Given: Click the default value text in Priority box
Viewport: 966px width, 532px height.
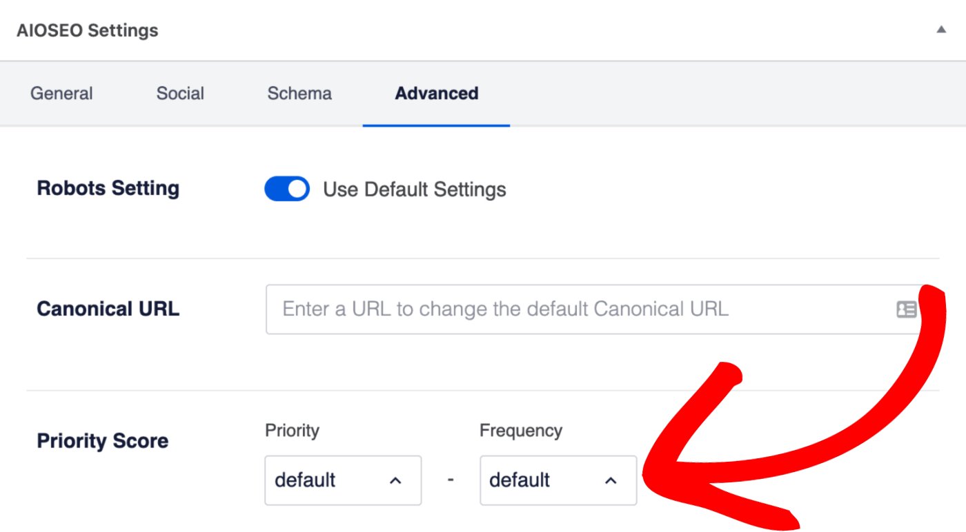Looking at the screenshot, I should click(305, 480).
